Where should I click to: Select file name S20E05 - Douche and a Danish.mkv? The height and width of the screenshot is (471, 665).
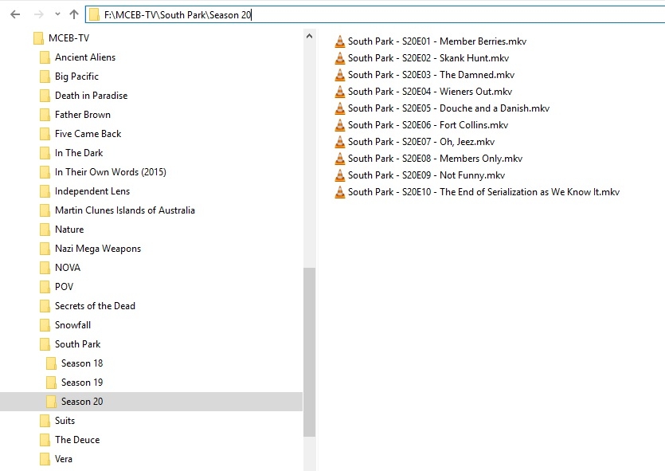point(448,108)
